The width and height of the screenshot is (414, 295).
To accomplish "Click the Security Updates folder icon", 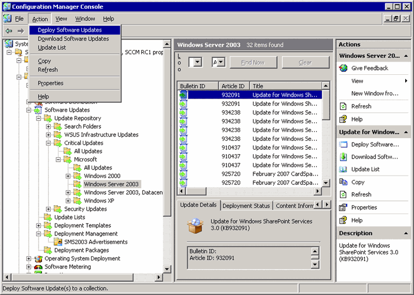I will point(58,209).
